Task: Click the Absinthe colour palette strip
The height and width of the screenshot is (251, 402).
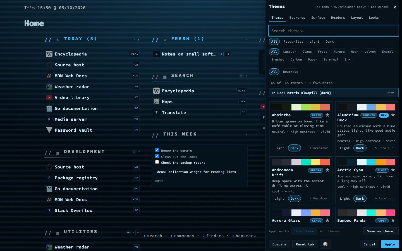Action: click(x=301, y=107)
